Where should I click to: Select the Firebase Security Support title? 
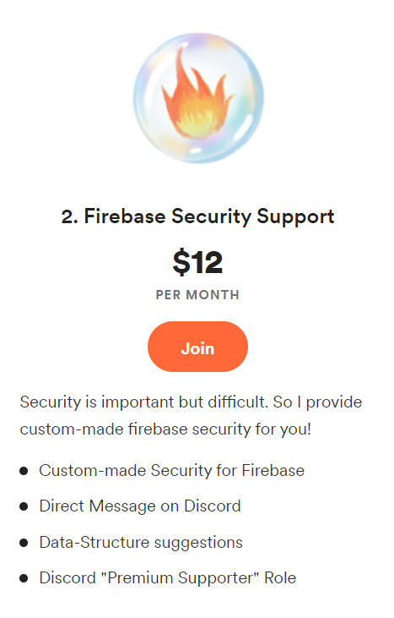(197, 216)
